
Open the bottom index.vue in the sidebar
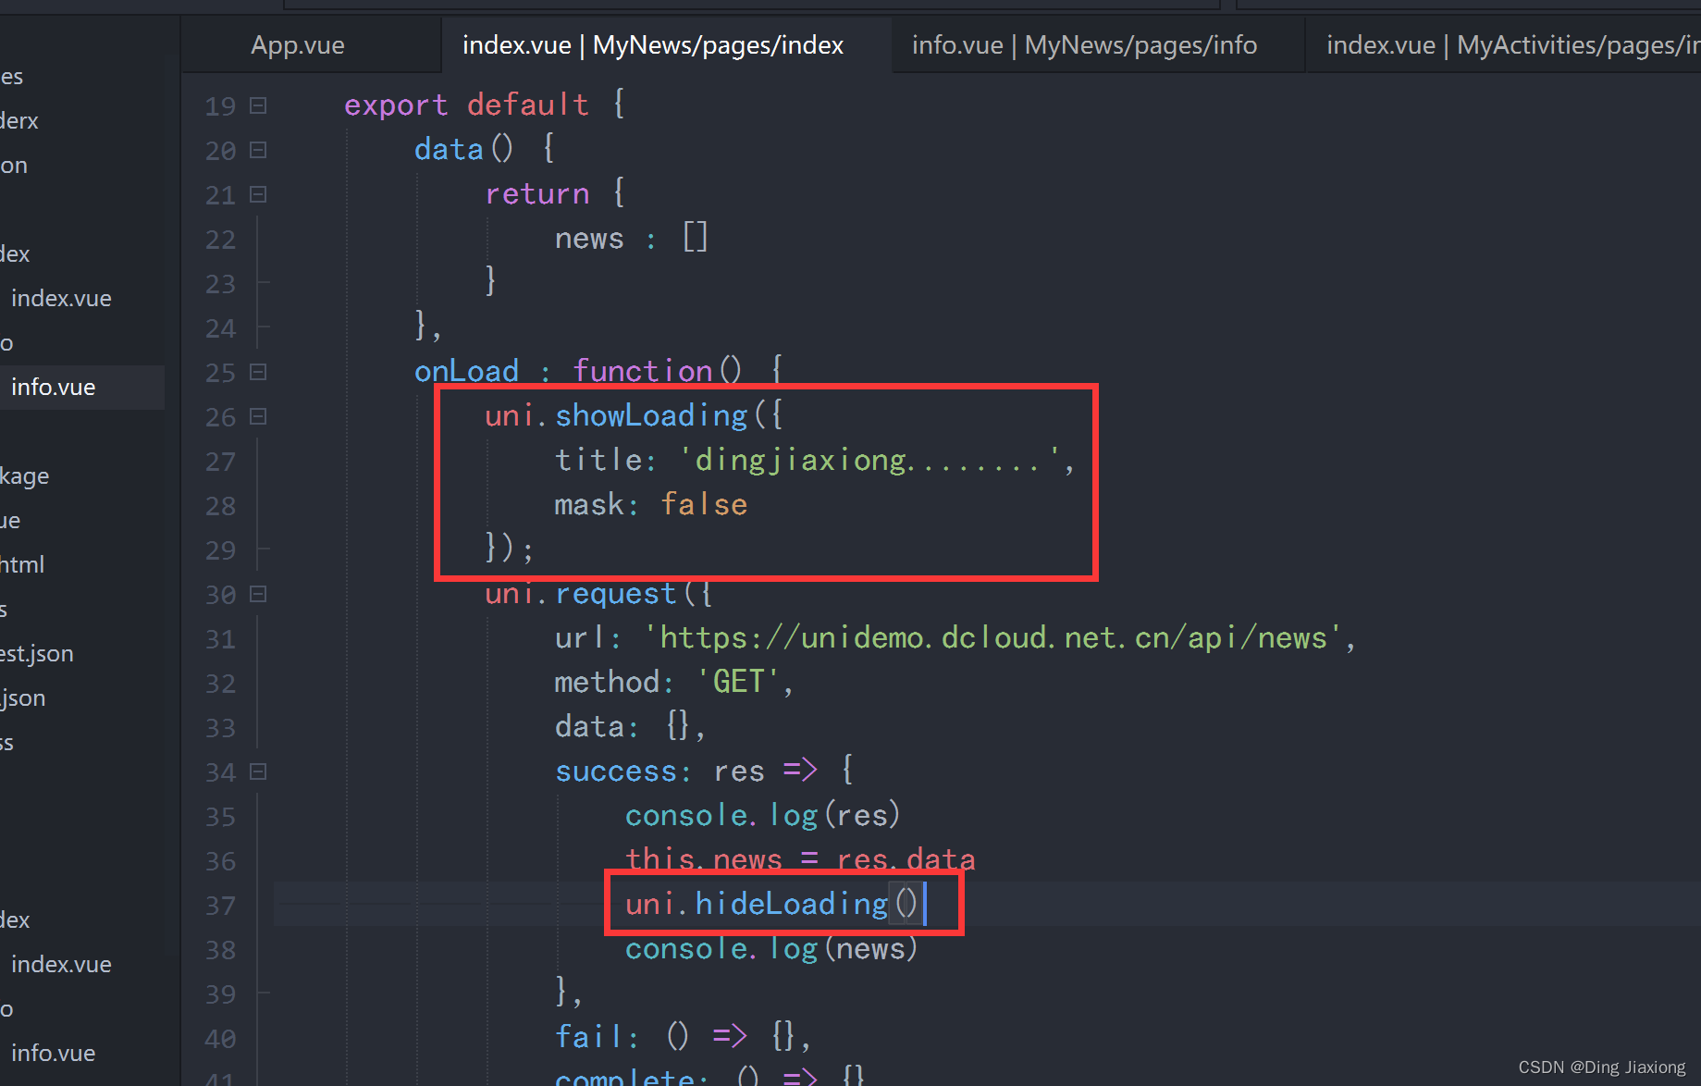pos(61,964)
